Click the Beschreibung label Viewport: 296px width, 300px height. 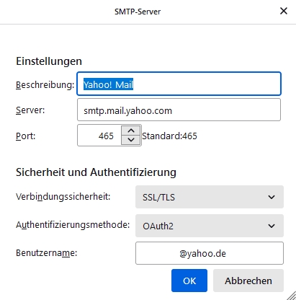pos(45,85)
